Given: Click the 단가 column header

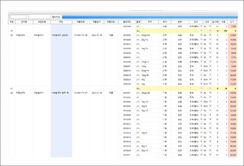Looking at the screenshot, I should pos(232,22).
